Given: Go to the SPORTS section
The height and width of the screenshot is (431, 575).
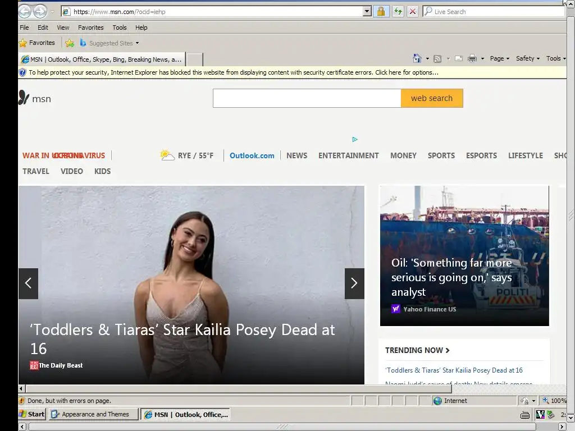Looking at the screenshot, I should [441, 155].
